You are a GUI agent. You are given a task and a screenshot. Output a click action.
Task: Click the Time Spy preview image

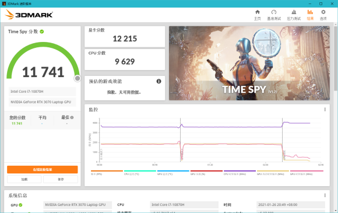tap(249, 63)
